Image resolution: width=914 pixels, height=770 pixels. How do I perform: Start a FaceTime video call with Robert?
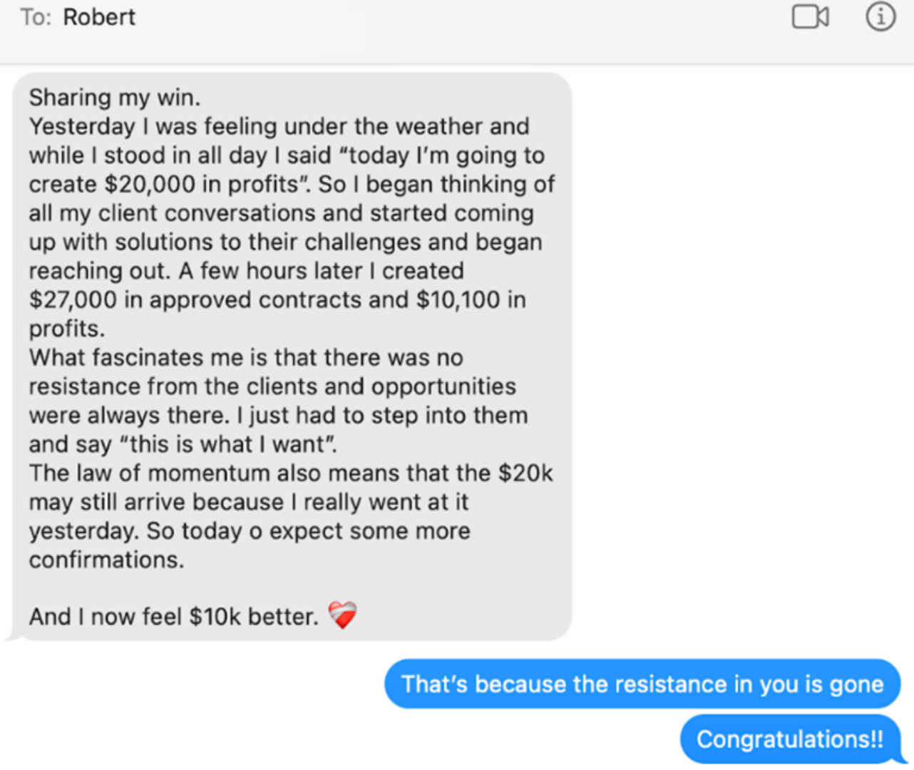click(x=810, y=16)
